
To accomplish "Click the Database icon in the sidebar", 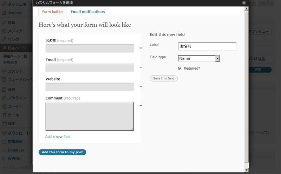I will click(4, 150).
